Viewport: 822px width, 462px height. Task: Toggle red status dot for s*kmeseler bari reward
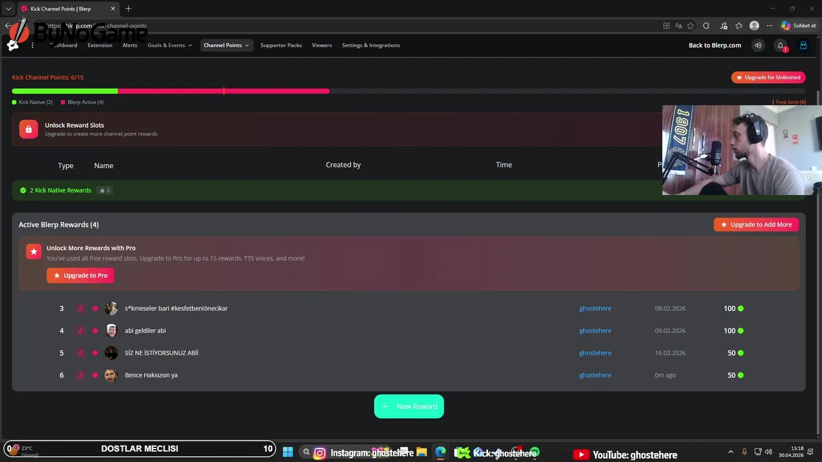click(x=95, y=309)
